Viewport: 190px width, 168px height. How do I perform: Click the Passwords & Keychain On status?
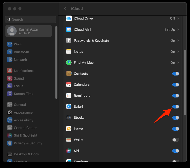pos(173,41)
